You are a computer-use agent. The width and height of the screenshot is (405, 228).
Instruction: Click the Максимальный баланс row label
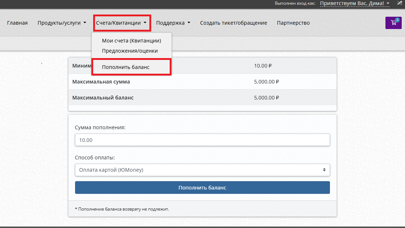tap(103, 98)
